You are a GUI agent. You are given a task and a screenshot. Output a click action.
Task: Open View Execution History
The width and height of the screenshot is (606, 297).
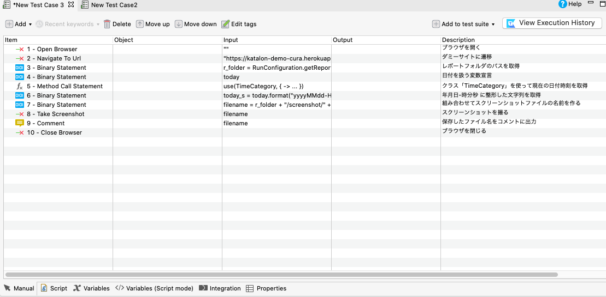tap(552, 23)
